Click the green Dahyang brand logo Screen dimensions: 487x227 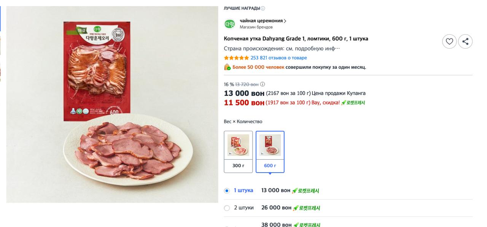pos(229,24)
